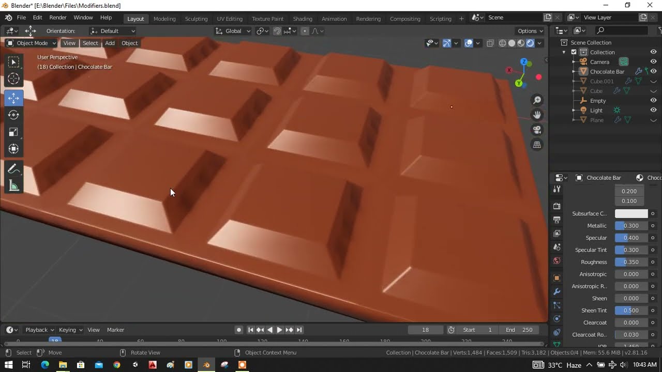Click the viewport zoom magnifier icon

click(x=537, y=100)
